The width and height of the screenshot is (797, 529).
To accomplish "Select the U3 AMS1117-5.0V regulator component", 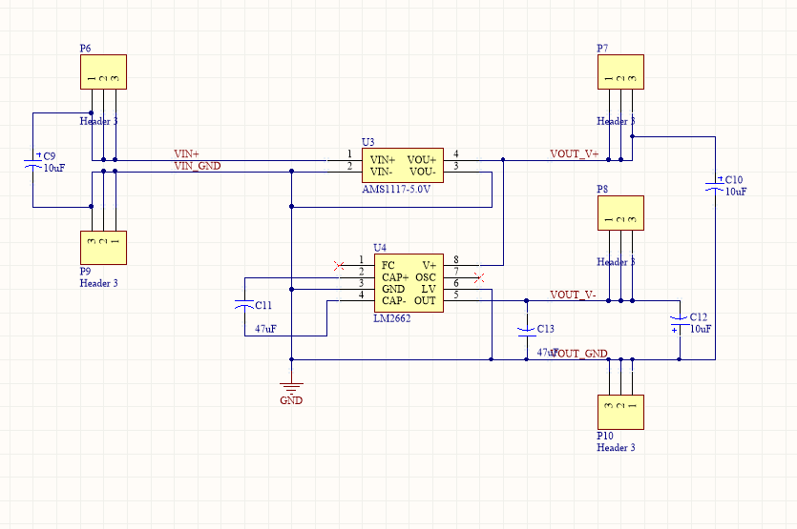I will coord(403,166).
